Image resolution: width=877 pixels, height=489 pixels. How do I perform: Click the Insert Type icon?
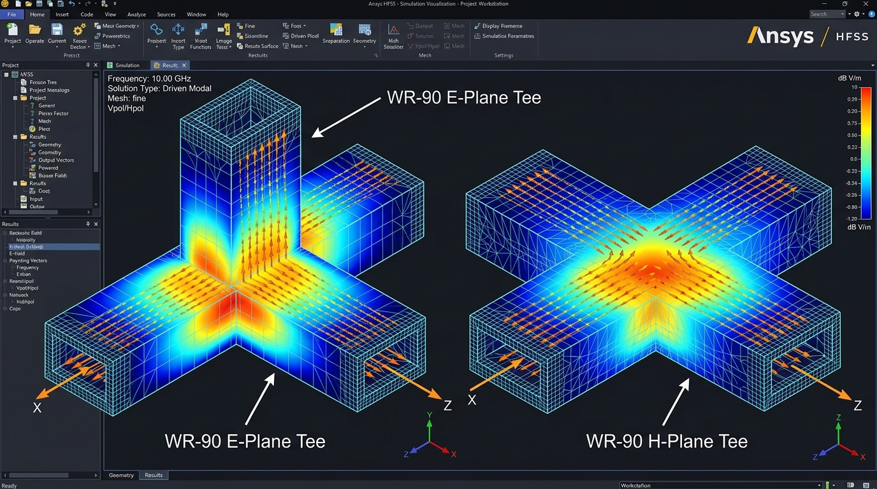178,30
